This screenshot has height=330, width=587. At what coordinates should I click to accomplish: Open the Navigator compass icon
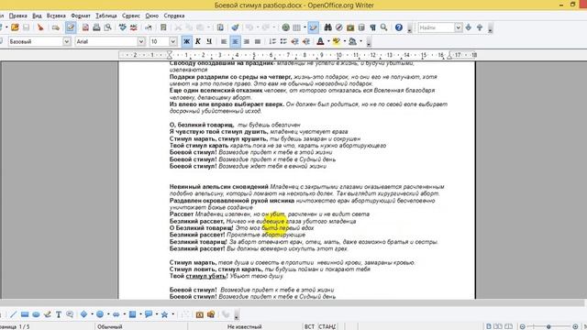(338, 27)
